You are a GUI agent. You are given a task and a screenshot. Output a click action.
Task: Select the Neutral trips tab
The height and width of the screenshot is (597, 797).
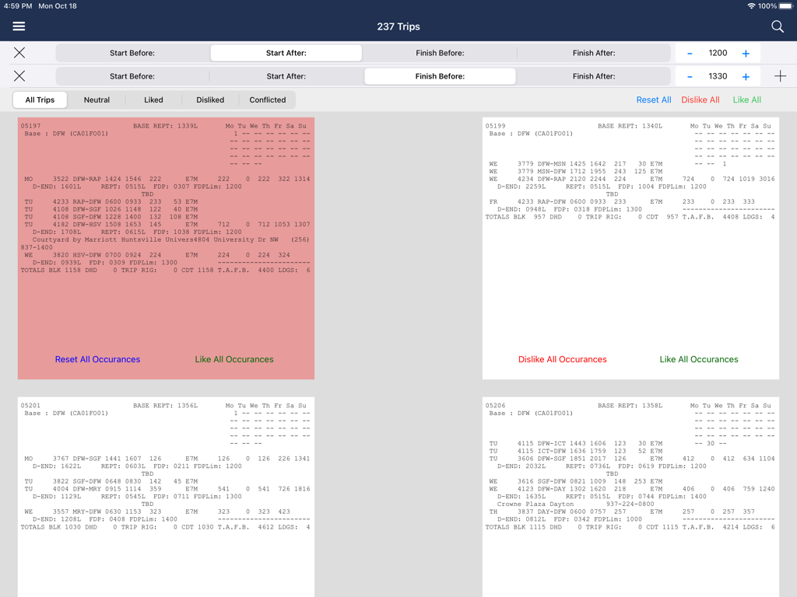pos(97,99)
